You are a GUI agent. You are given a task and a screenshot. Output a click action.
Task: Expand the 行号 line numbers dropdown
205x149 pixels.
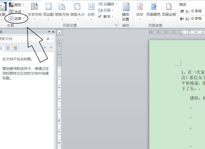(106, 10)
